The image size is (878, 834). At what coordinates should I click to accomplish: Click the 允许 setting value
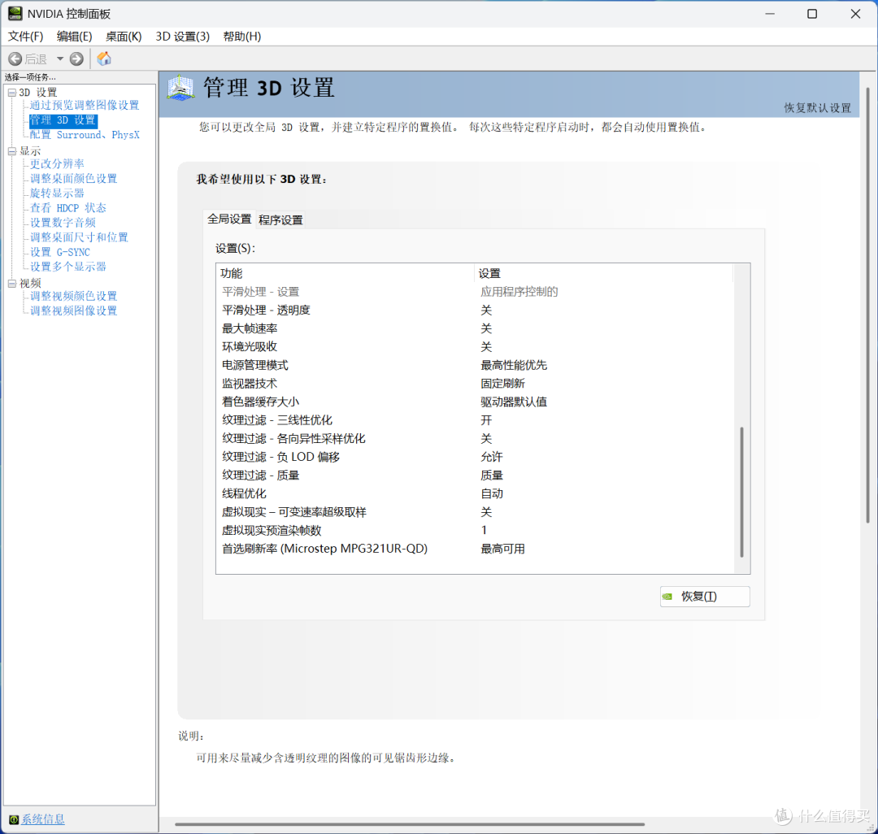[492, 458]
